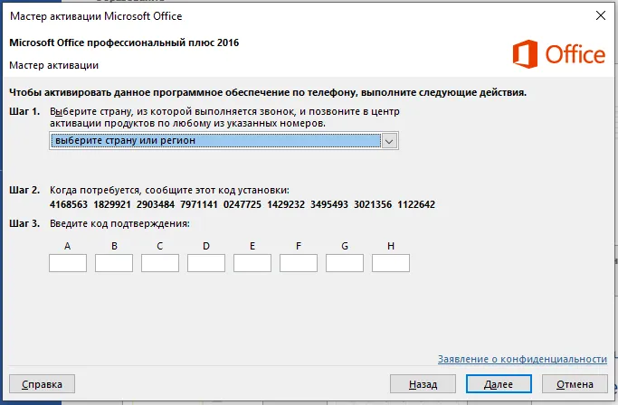Click the 'Шаг 3.' step label
The width and height of the screenshot is (618, 405).
pyautogui.click(x=24, y=223)
